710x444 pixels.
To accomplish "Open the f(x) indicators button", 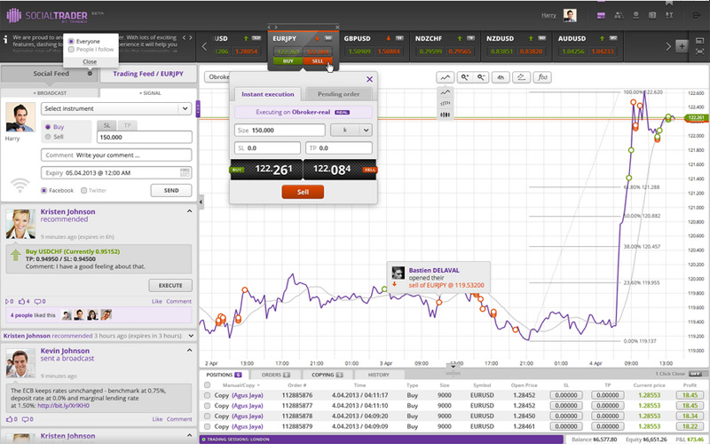I will click(542, 77).
